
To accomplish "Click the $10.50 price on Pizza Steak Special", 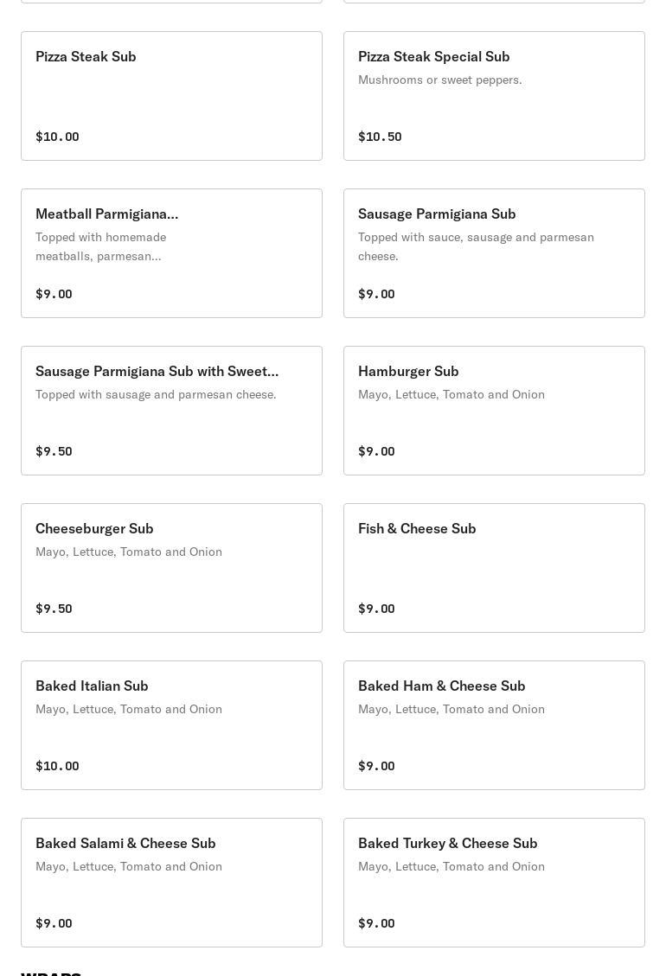I will click(x=380, y=137).
